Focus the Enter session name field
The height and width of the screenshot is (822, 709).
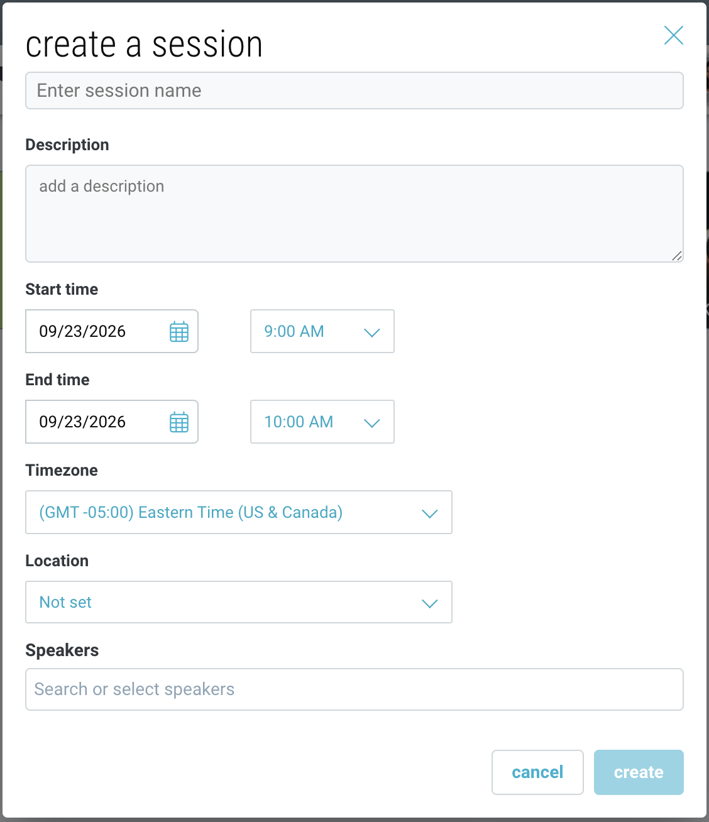click(x=354, y=90)
